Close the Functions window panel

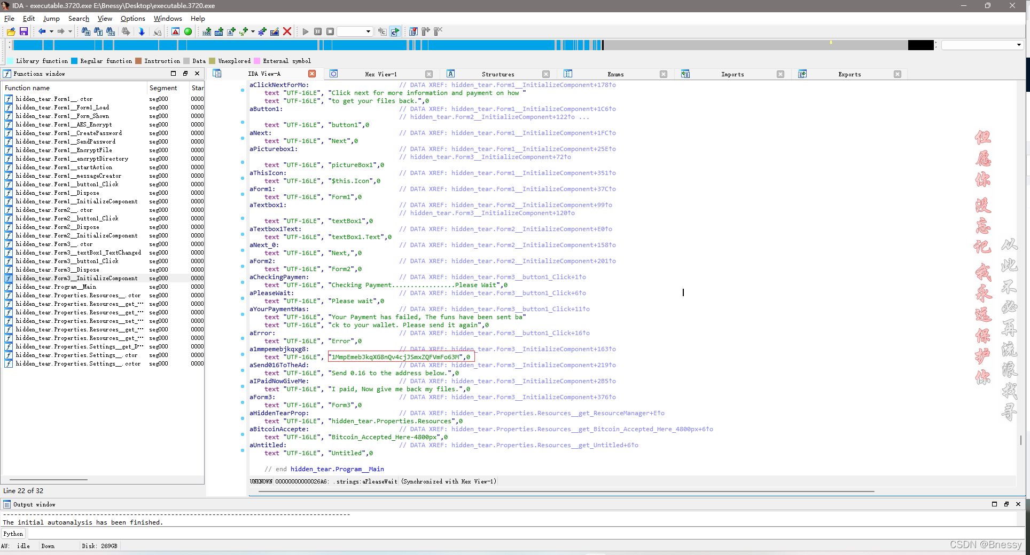(197, 74)
